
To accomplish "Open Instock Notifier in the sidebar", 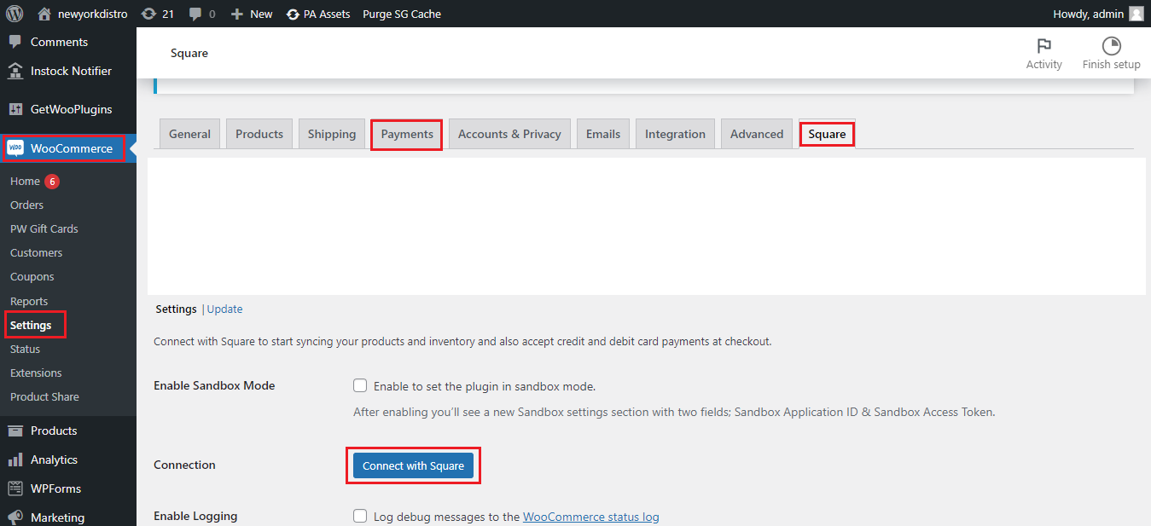I will [71, 71].
